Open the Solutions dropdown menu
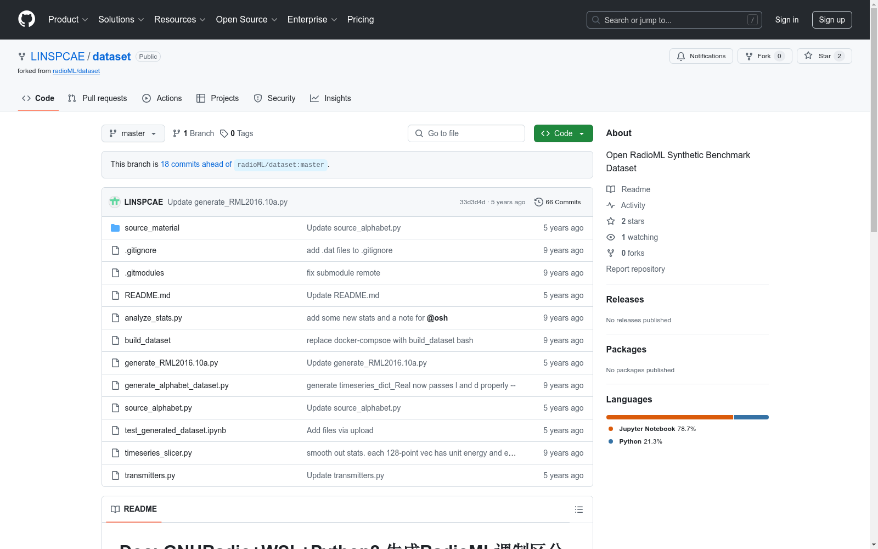This screenshot has height=549, width=878. pyautogui.click(x=121, y=19)
